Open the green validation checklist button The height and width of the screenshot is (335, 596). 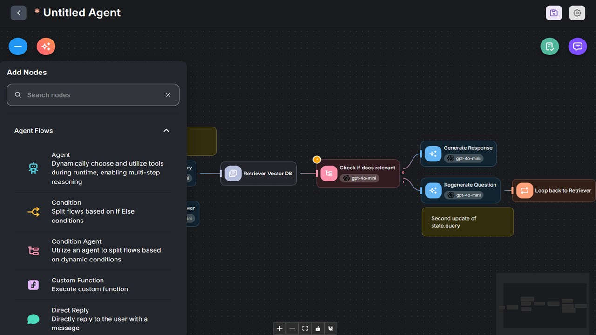[x=549, y=47]
